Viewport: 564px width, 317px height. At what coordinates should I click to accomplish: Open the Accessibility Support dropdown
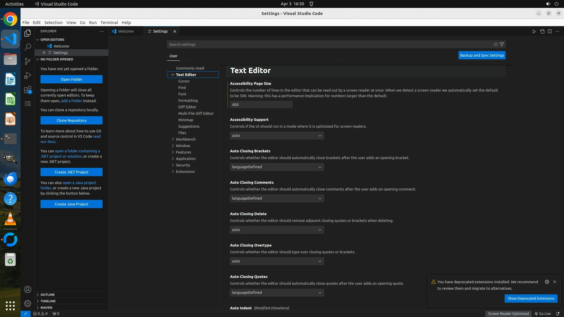(277, 136)
